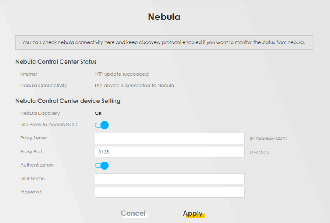Click the device is connected to Nebula text
This screenshot has height=223, width=330.
tap(134, 86)
